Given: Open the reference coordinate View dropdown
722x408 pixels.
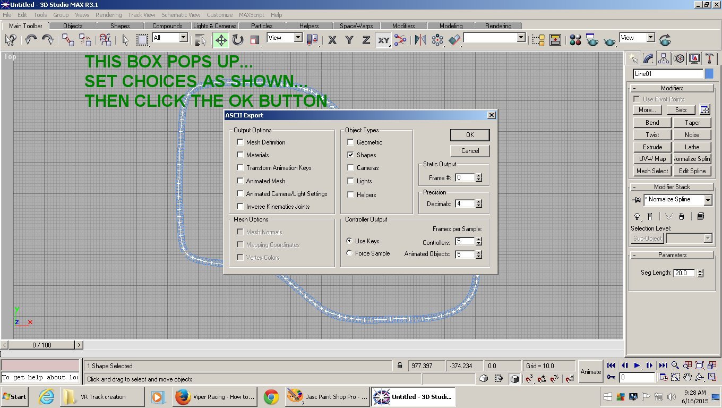Looking at the screenshot, I should pos(298,38).
